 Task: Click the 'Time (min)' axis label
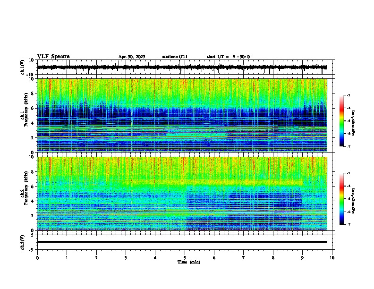click(x=189, y=262)
